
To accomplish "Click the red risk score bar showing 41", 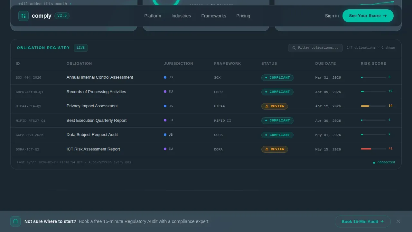I will coord(373,149).
